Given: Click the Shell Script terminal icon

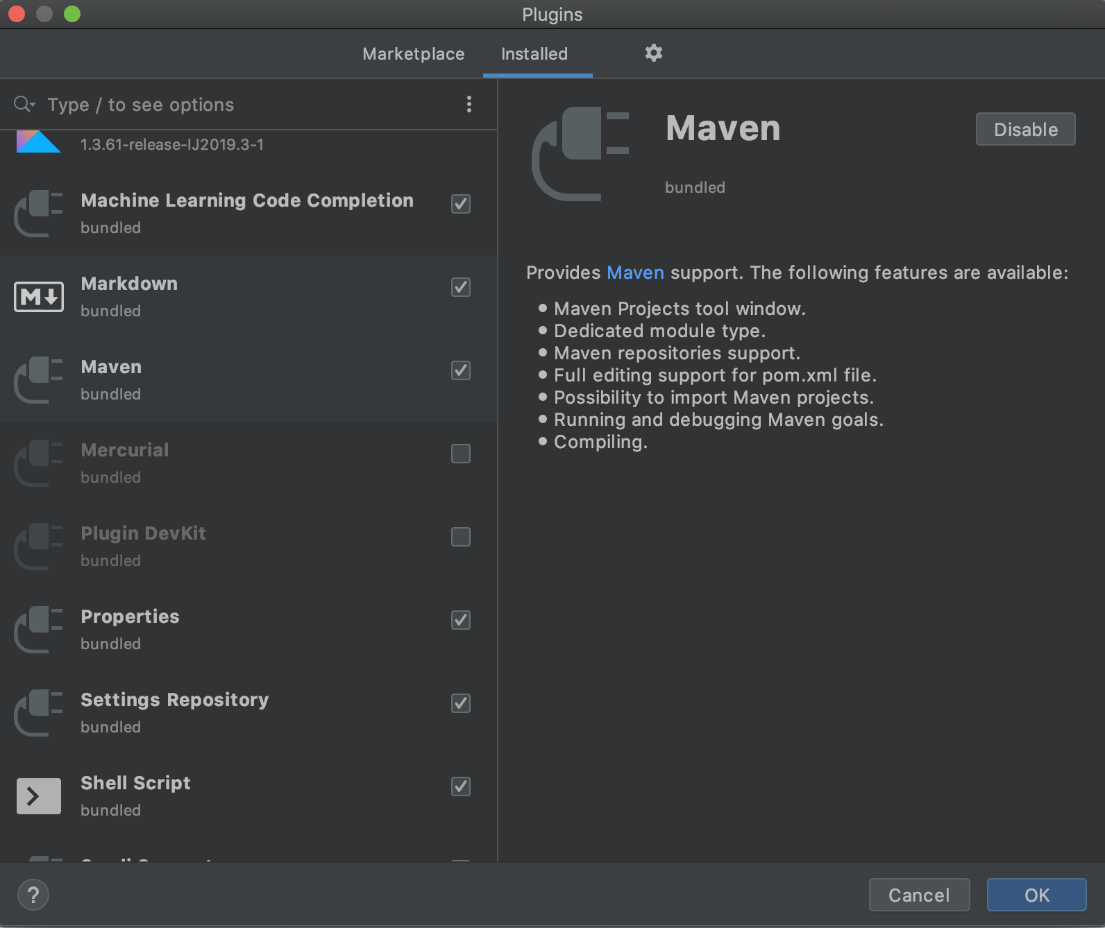Looking at the screenshot, I should tap(39, 796).
